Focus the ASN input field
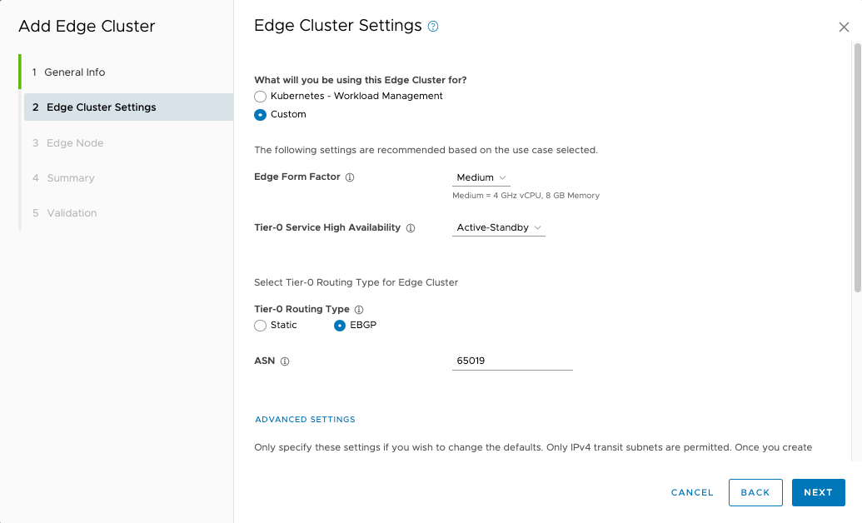 pyautogui.click(x=512, y=361)
